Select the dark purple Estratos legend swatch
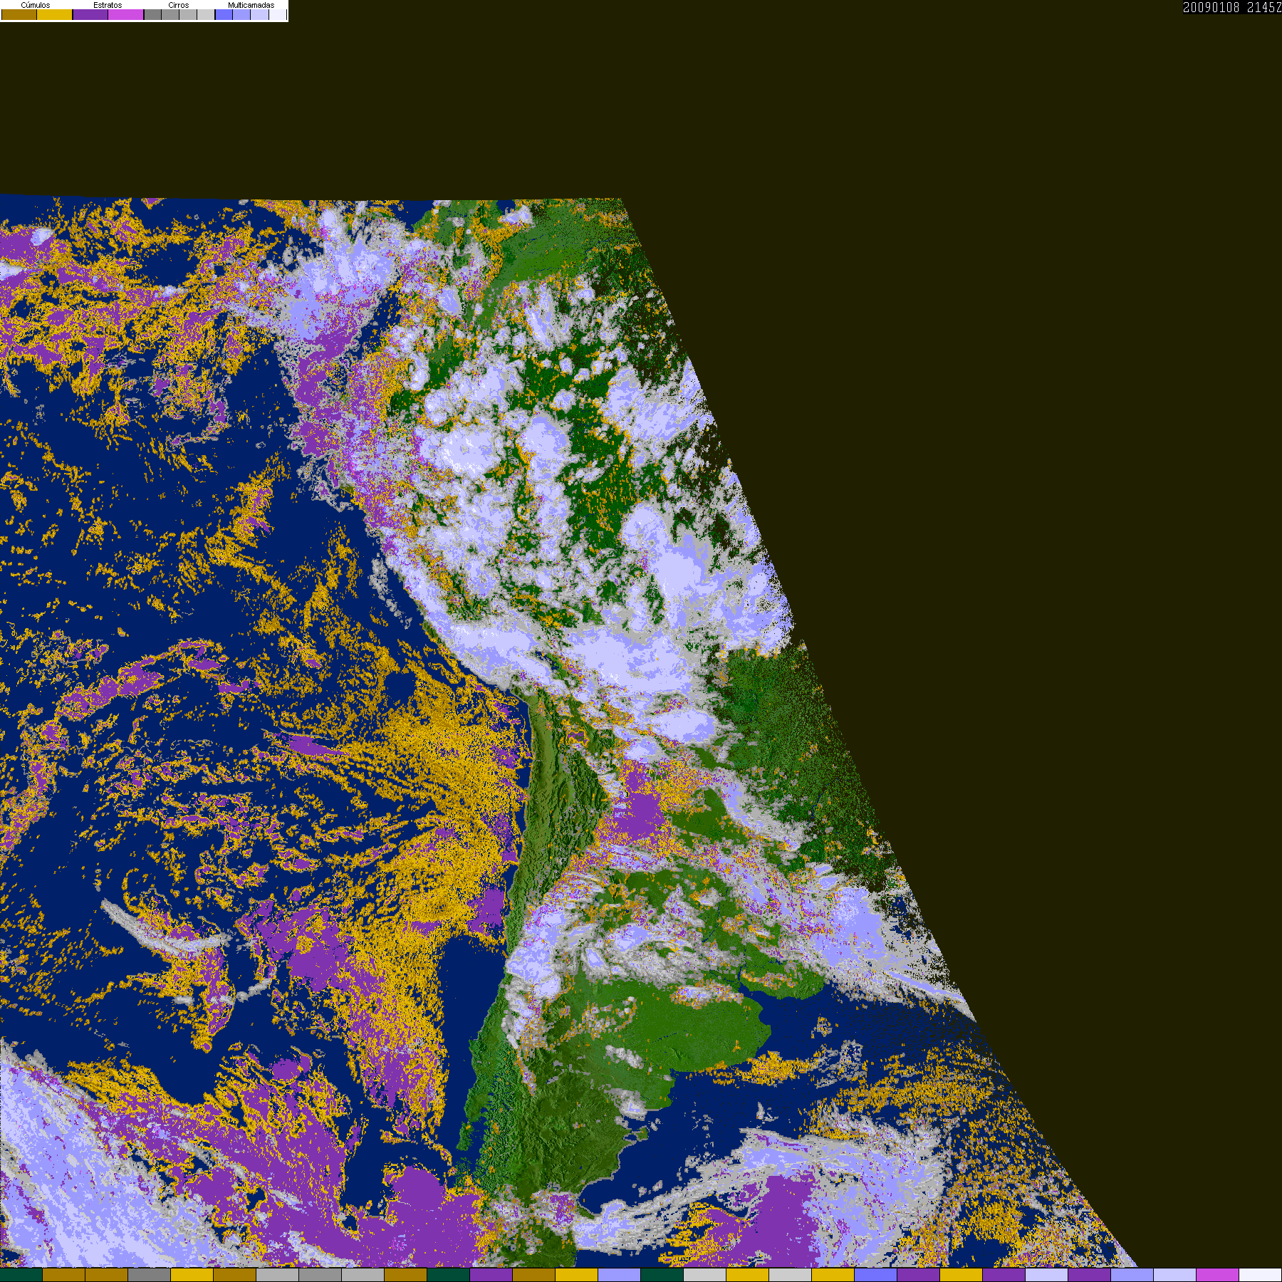 (x=90, y=14)
